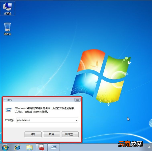This screenshot has height=151, width=152.
Task: Open the Windows Start menu orb
Action: pyautogui.click(x=5, y=147)
